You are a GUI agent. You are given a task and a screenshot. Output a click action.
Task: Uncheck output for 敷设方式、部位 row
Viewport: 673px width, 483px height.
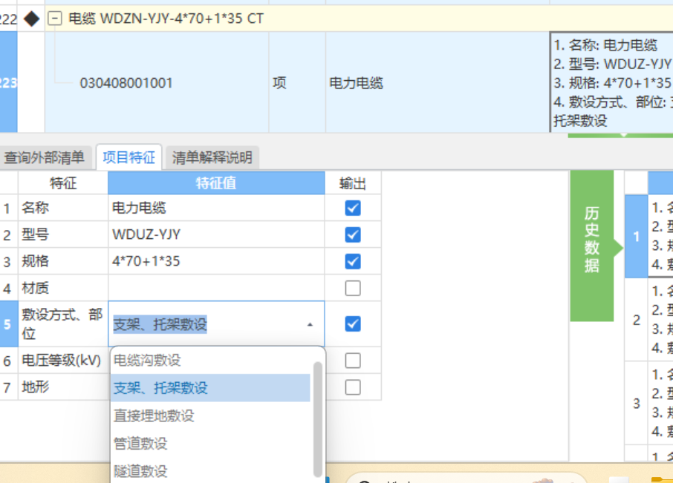(x=353, y=324)
